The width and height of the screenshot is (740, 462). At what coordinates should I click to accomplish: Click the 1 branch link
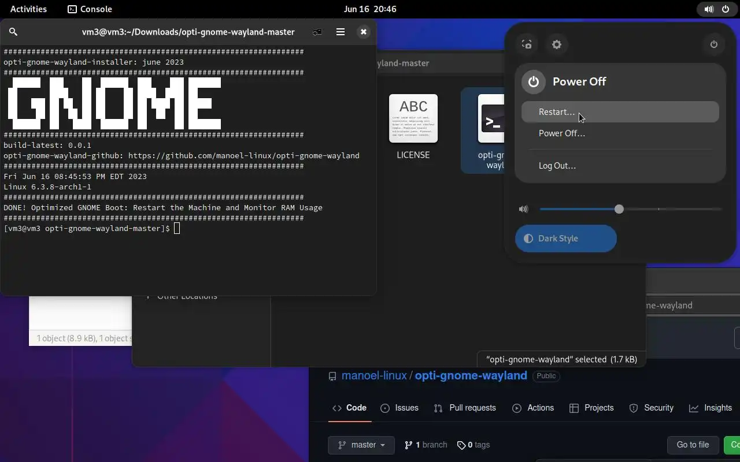coord(426,445)
